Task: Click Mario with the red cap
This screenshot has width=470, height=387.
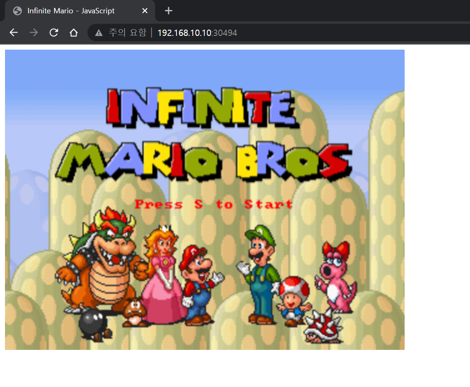Action: (200, 285)
